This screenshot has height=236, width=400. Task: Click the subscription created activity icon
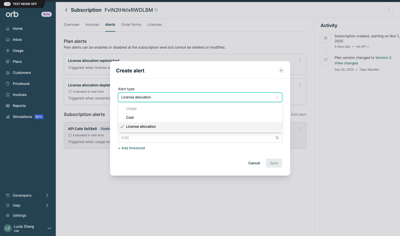pos(326,38)
